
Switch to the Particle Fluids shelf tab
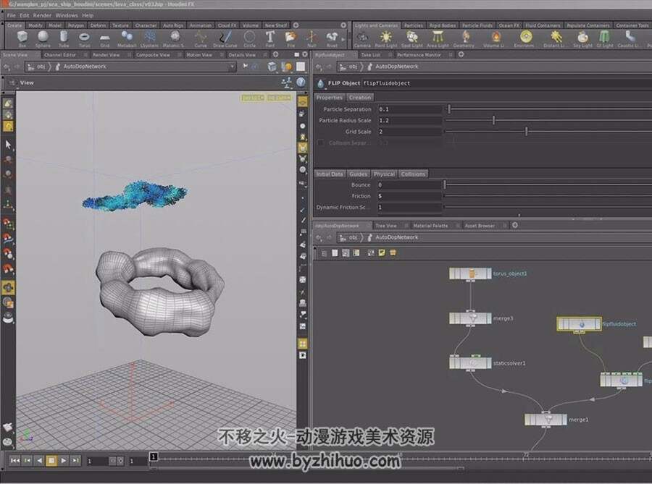[x=477, y=25]
